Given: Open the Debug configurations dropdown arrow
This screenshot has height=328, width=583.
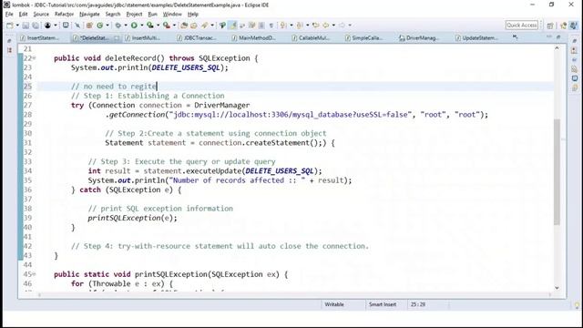Looking at the screenshot, I should click(x=126, y=26).
